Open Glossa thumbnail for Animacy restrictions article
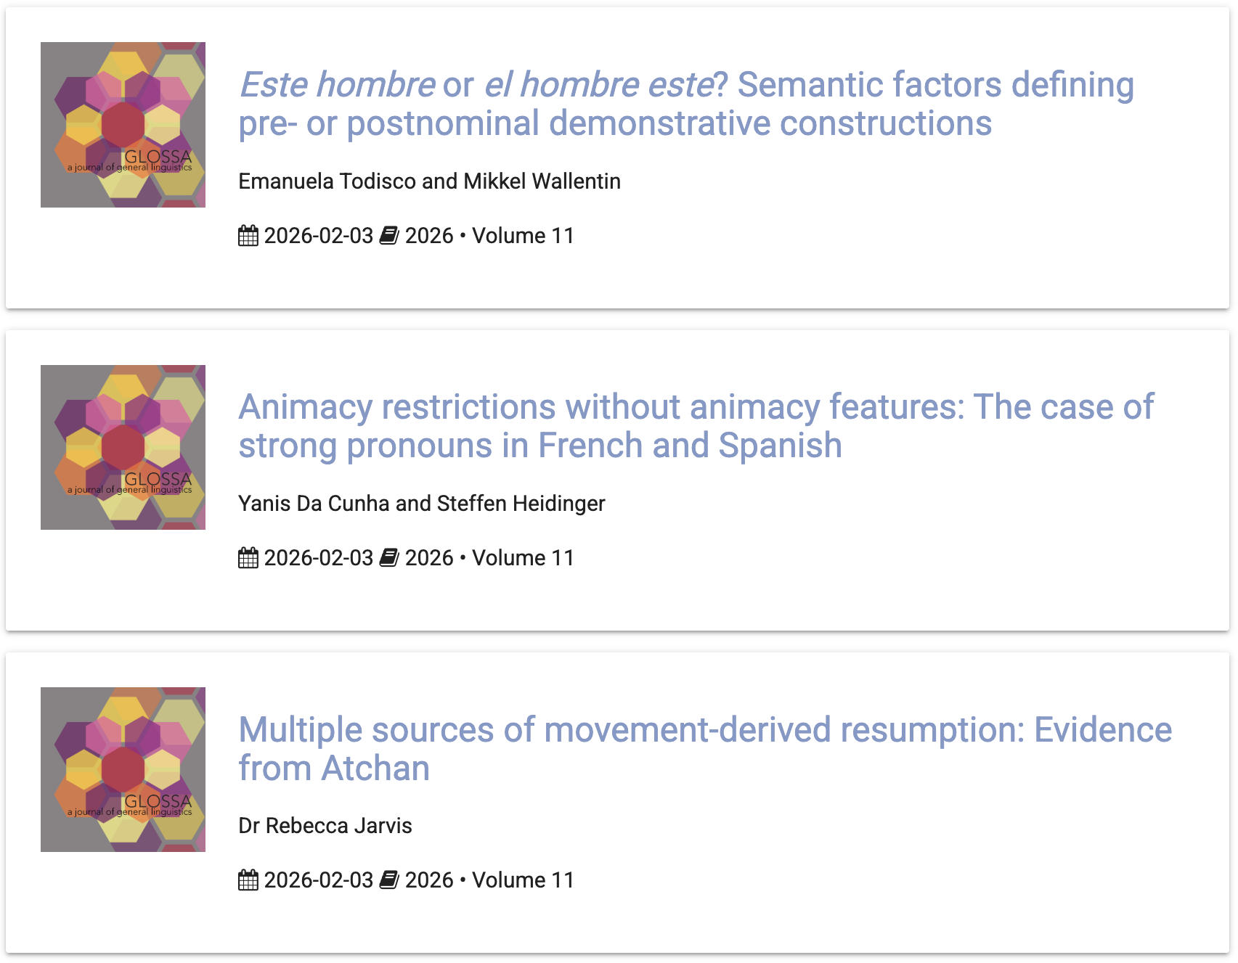Screen dimensions: 1238x963 123,447
